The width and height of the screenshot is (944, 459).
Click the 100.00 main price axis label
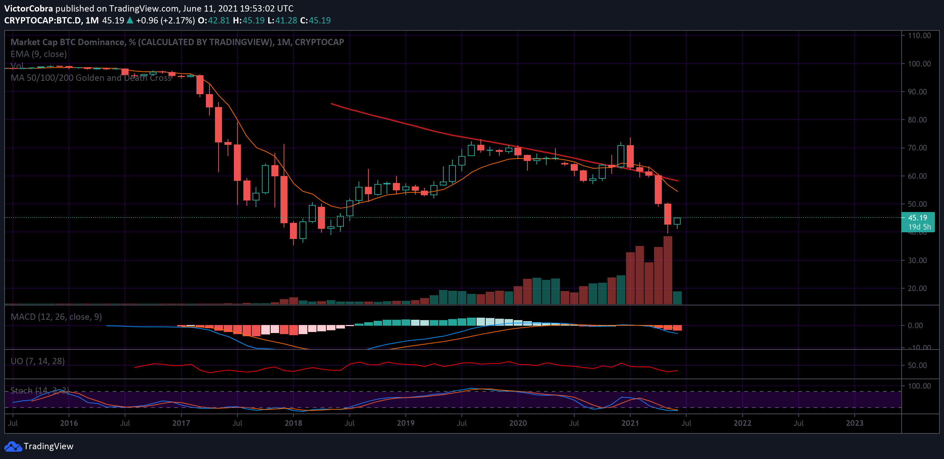click(x=919, y=64)
